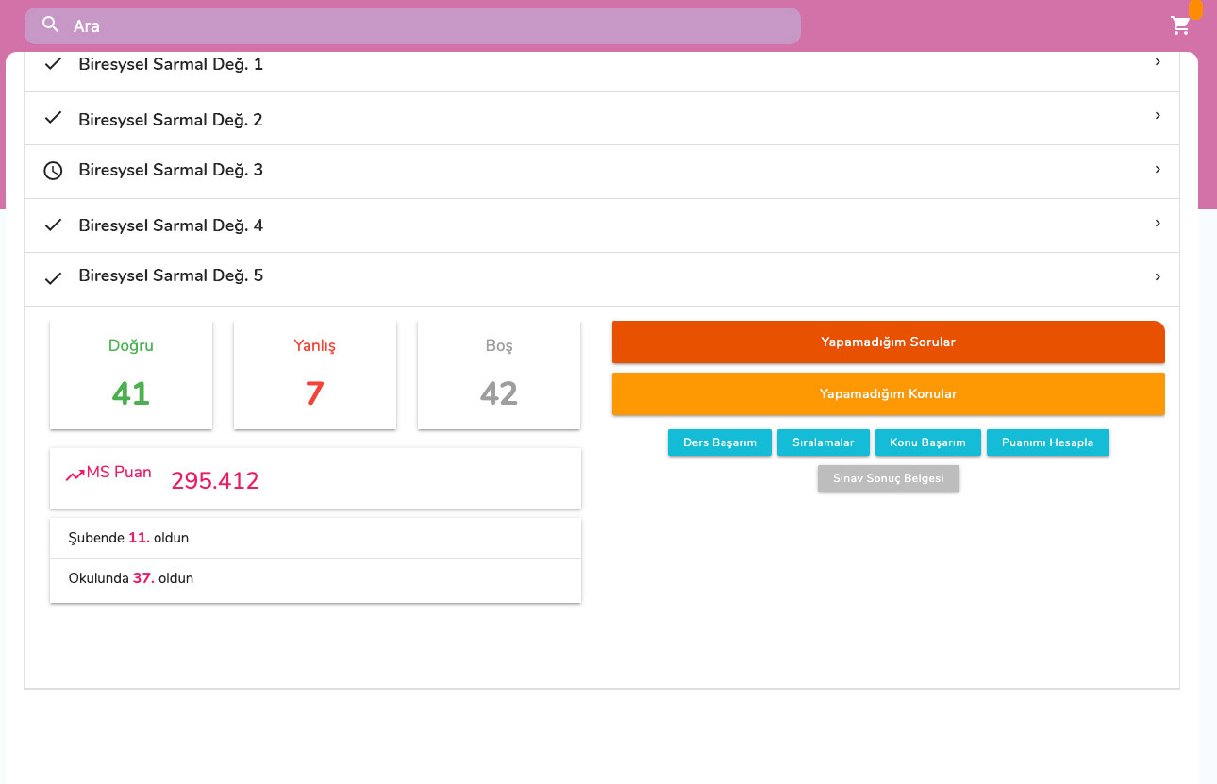Open the Yapamadığım Sorular button
Screen dimensions: 1217x784
888,342
